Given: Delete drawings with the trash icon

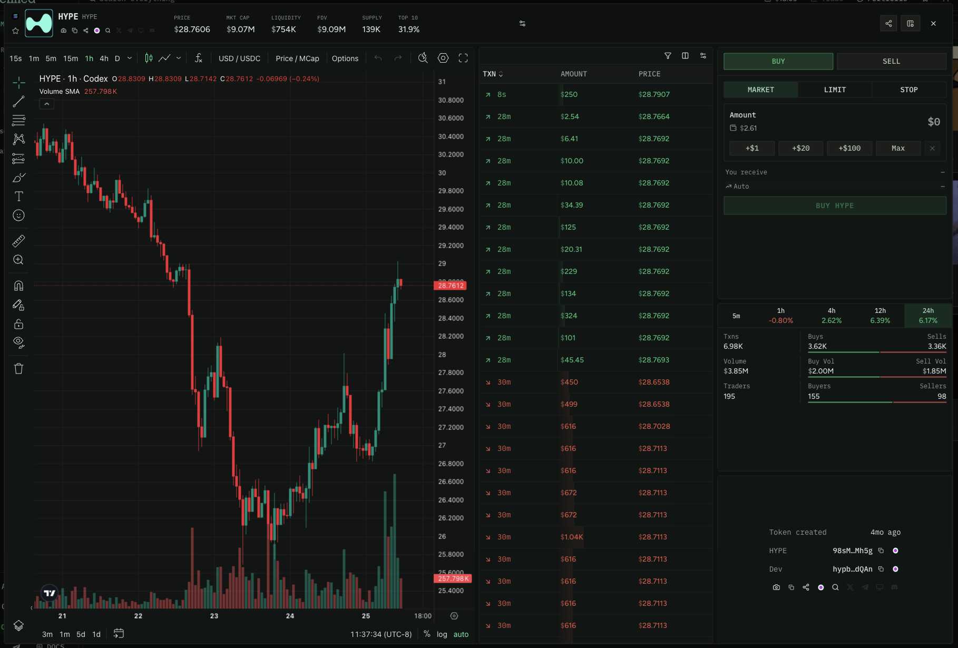Looking at the screenshot, I should 19,368.
